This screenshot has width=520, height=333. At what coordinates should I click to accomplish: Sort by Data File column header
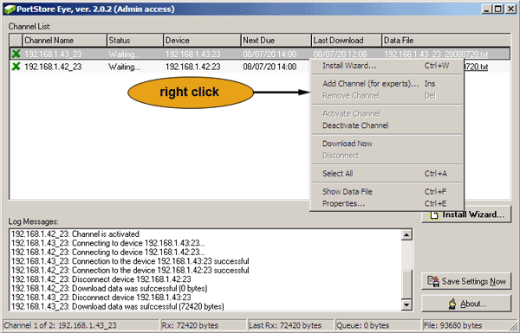(x=446, y=41)
